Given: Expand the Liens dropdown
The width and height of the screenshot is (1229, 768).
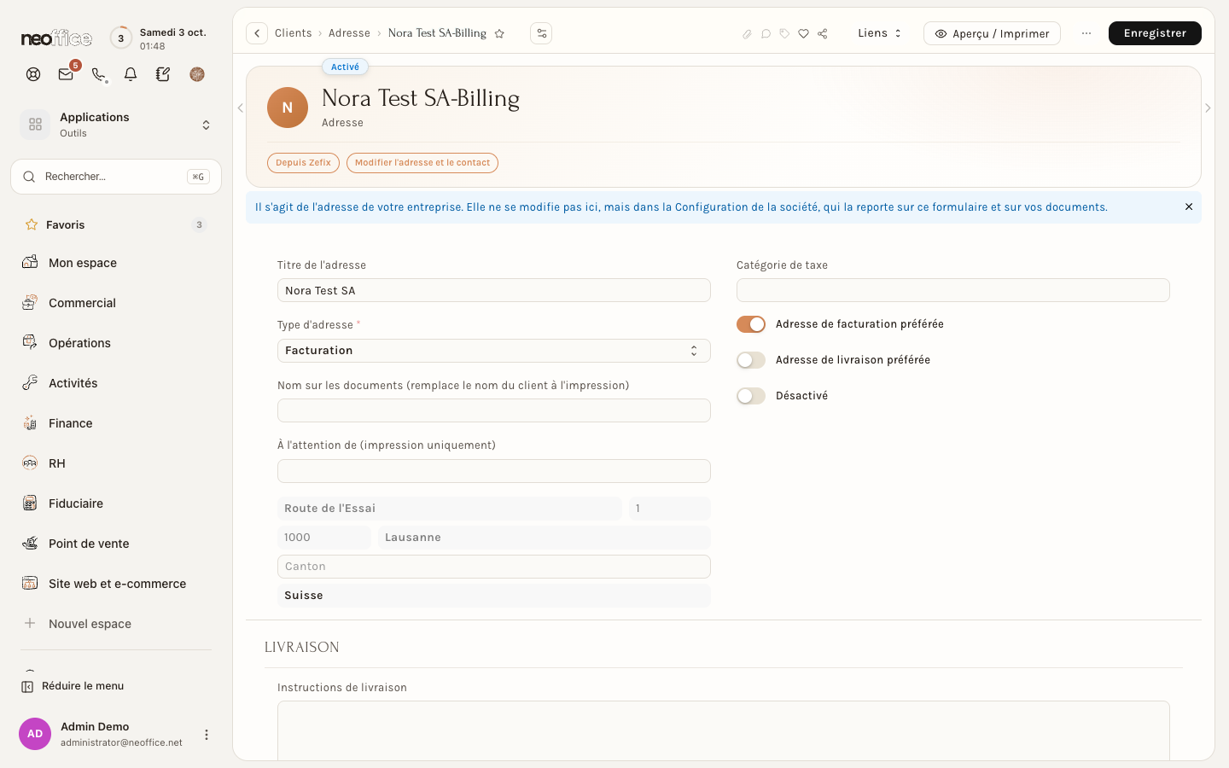Looking at the screenshot, I should click(880, 33).
